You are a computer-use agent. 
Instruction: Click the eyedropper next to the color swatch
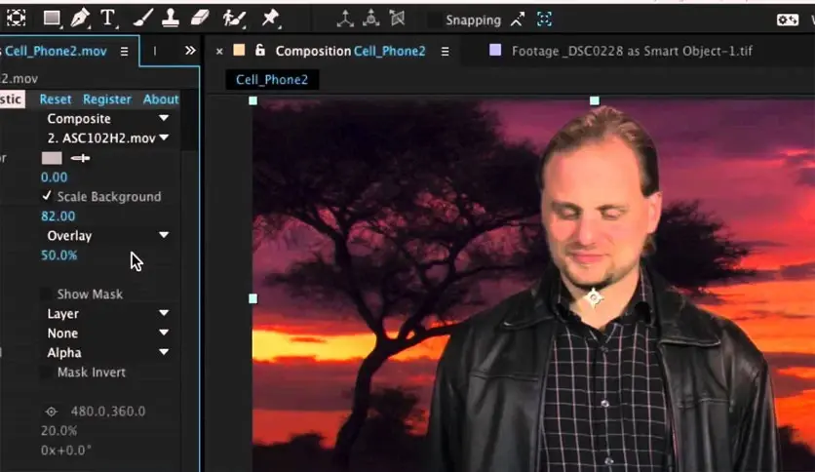coord(80,158)
